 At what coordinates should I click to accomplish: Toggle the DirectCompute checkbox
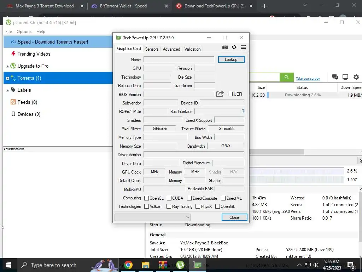click(189, 198)
